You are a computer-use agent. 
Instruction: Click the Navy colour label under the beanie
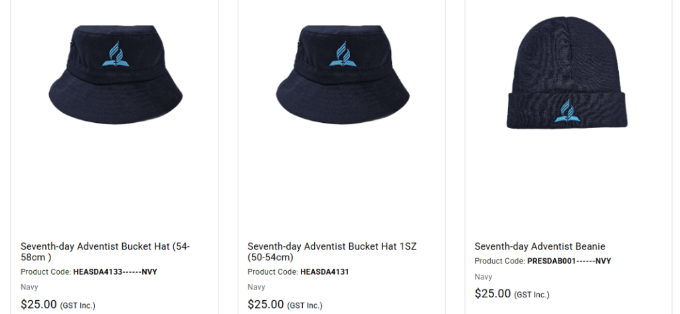483,277
